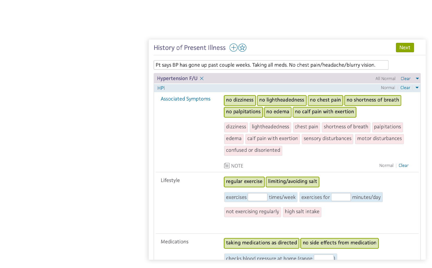Screen dimensions: 432x268
Task: Toggle the 'regular exercise' lifestyle chip
Action: [244, 182]
